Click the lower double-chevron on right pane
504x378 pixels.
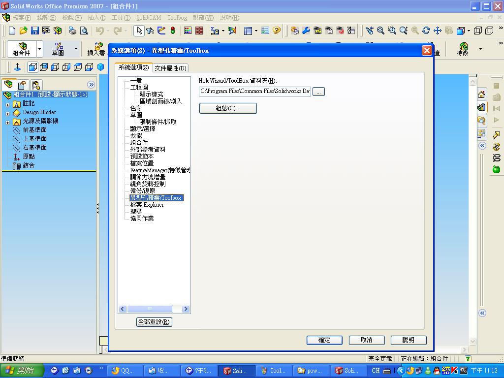coord(482,313)
